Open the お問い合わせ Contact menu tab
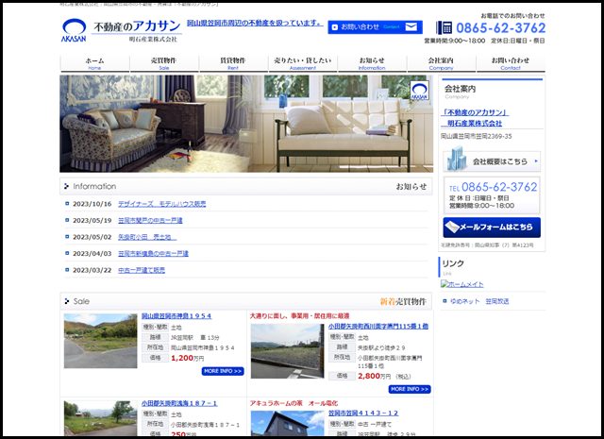The width and height of the screenshot is (604, 439). click(x=511, y=63)
